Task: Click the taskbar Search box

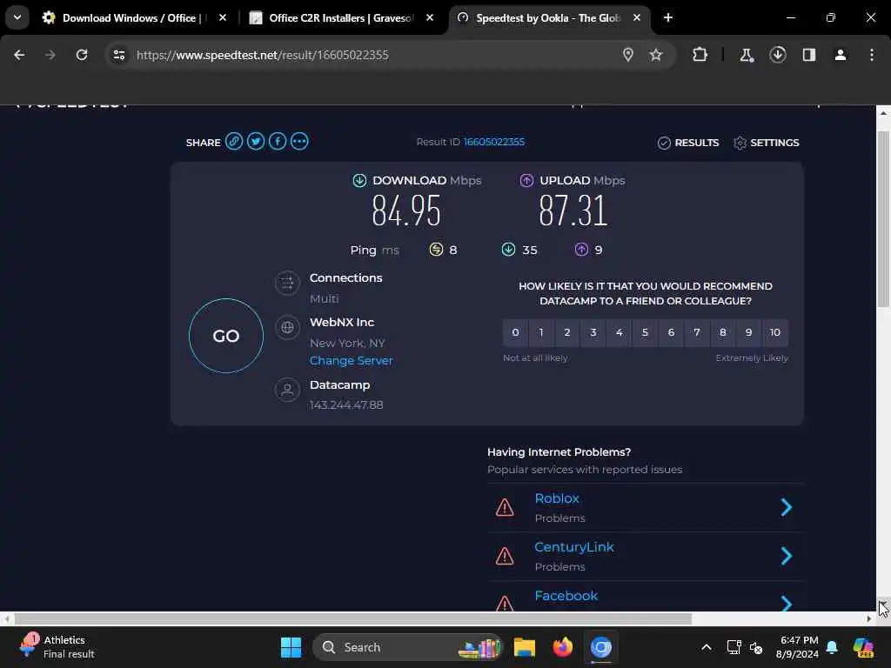Action: [x=408, y=647]
